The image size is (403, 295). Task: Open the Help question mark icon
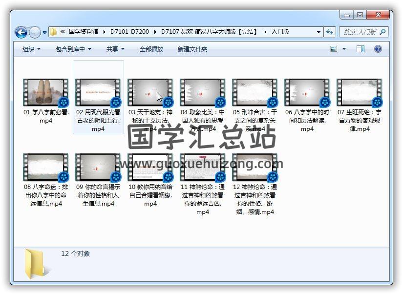(x=378, y=49)
